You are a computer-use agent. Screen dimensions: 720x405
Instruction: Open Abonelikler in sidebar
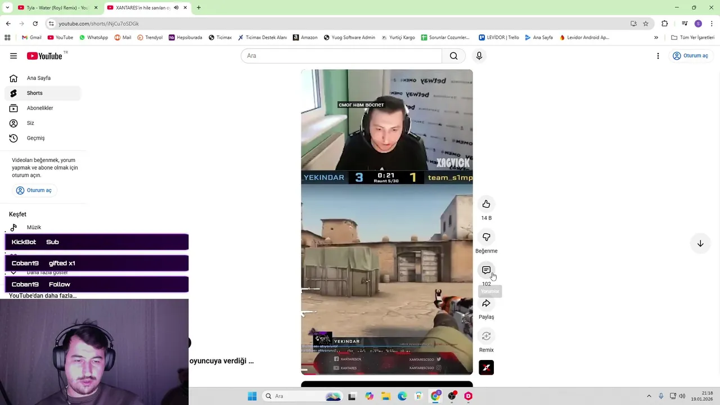point(43,108)
